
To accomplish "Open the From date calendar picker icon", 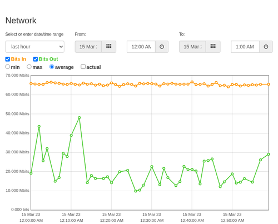I will (x=109, y=47).
